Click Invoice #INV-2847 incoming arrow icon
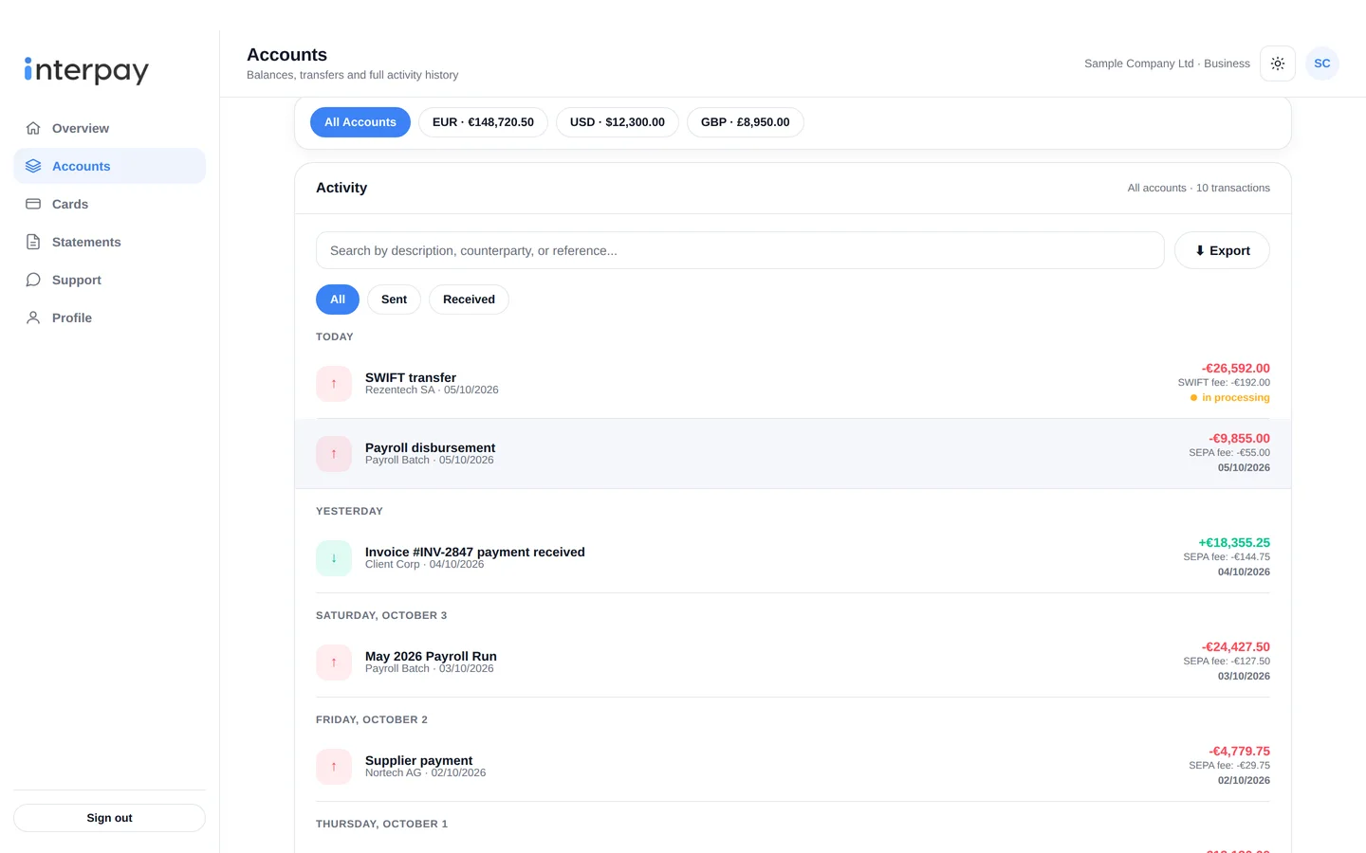The height and width of the screenshot is (853, 1366). click(x=334, y=558)
